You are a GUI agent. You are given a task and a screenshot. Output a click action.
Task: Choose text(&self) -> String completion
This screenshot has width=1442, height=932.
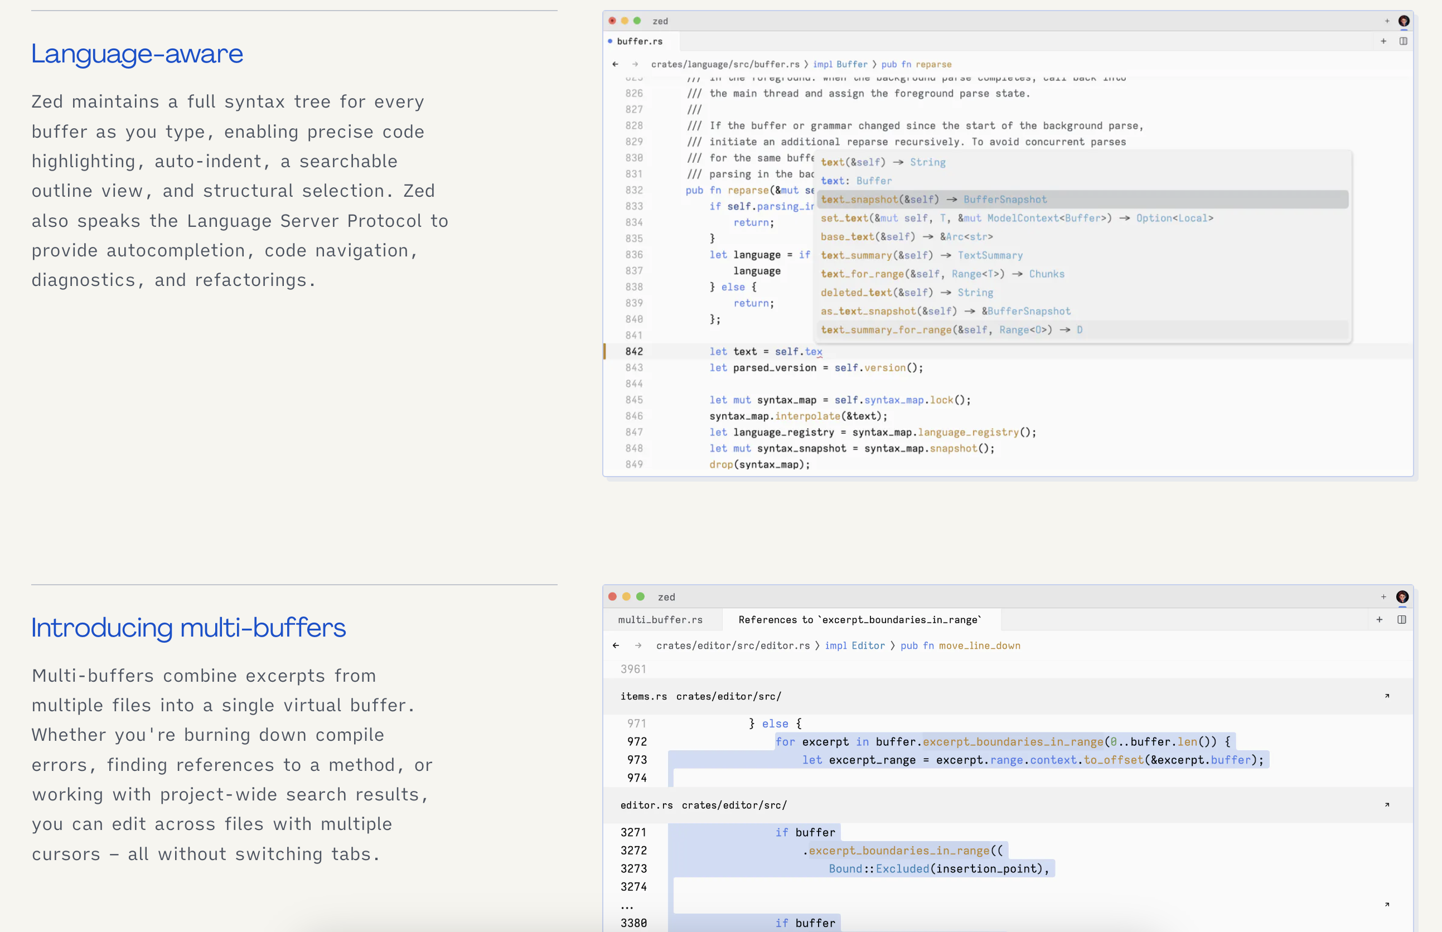pyautogui.click(x=1083, y=162)
